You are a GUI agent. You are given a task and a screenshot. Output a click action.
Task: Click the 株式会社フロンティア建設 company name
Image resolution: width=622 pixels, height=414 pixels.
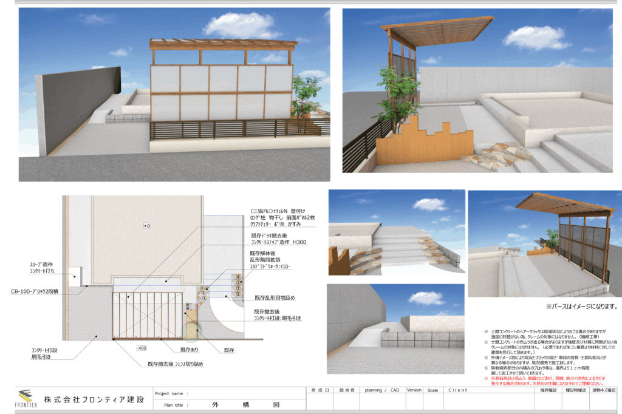pyautogui.click(x=94, y=400)
